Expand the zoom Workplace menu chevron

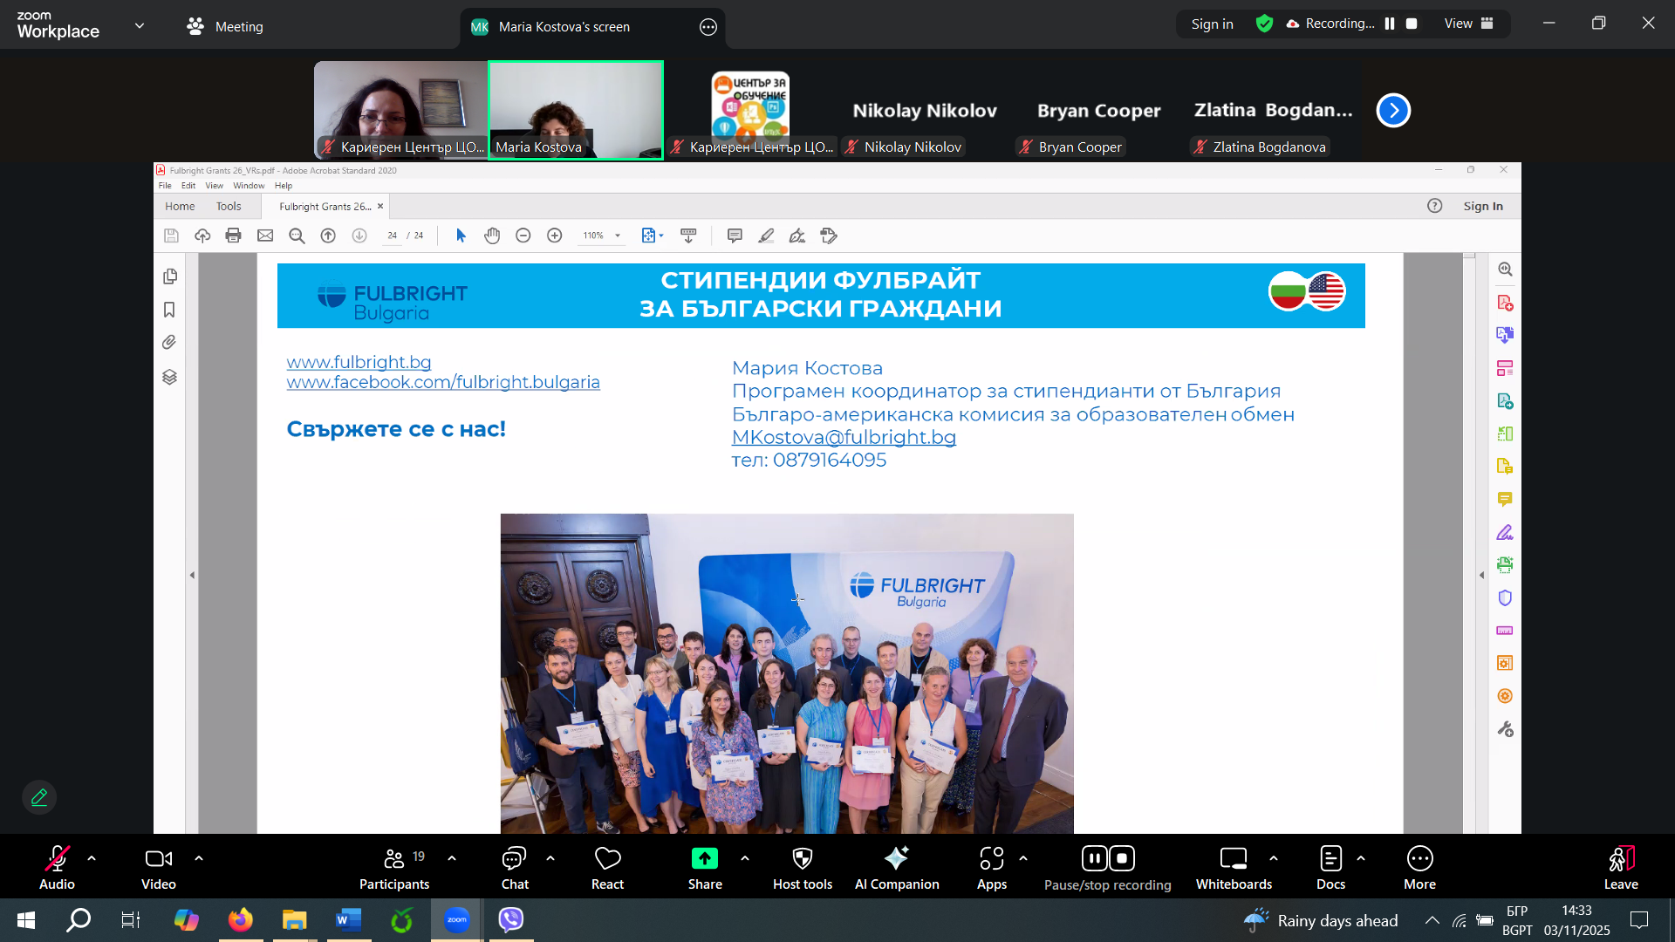click(x=140, y=26)
